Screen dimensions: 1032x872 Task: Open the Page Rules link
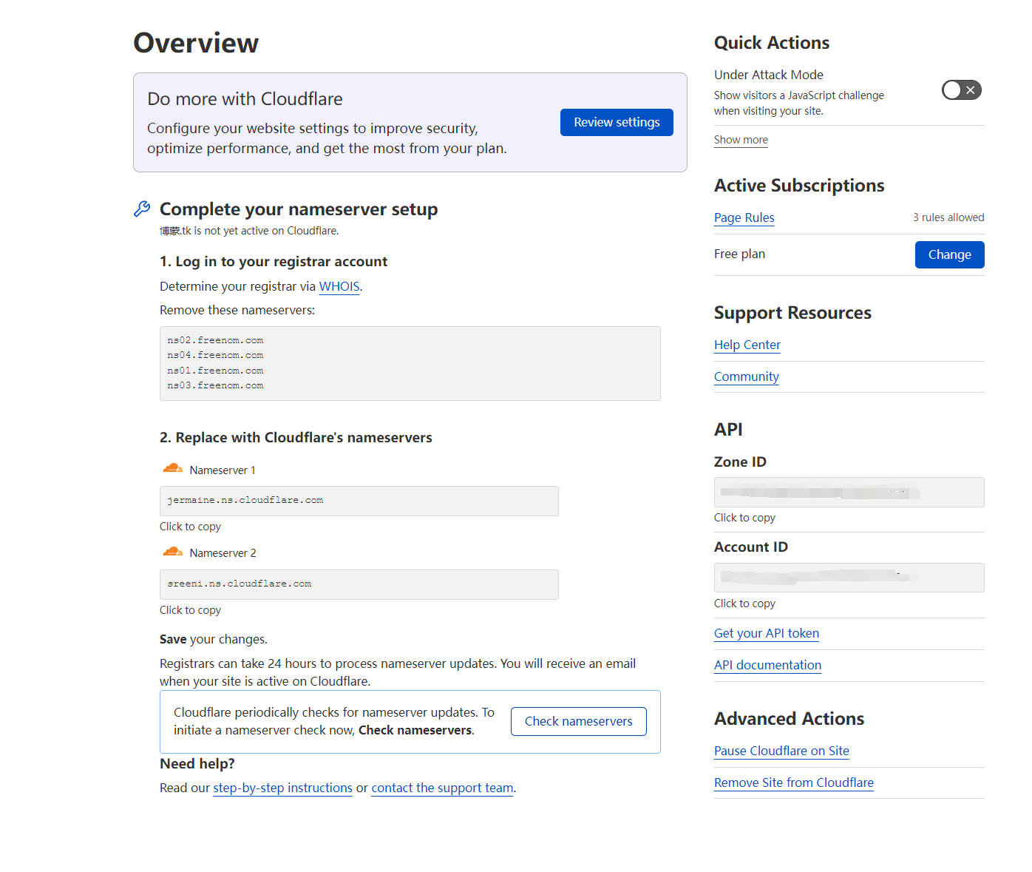coord(744,217)
